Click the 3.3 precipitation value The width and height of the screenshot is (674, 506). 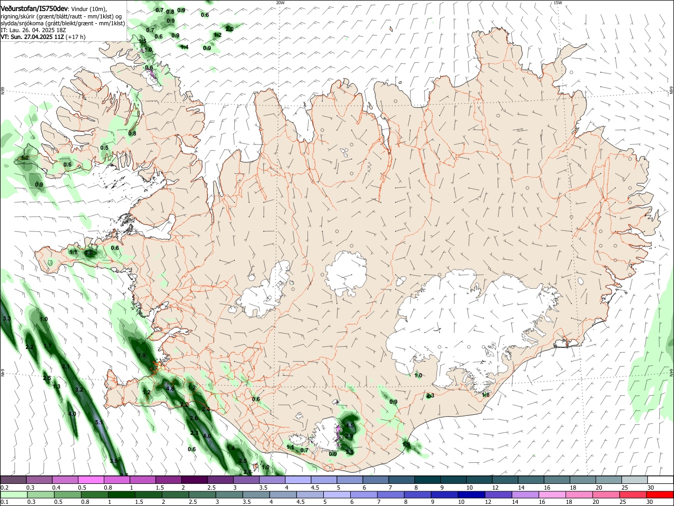click(x=7, y=319)
